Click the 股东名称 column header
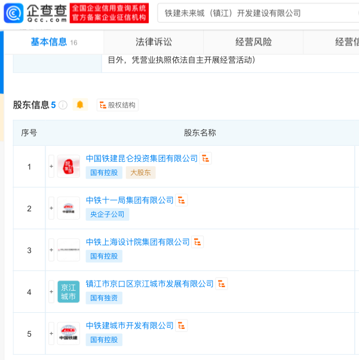Viewport: 359px width, 360px height. (x=200, y=133)
